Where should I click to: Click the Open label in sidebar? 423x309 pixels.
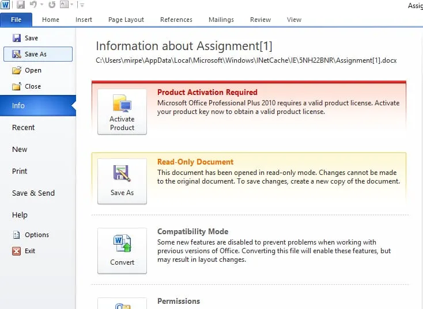pyautogui.click(x=33, y=70)
